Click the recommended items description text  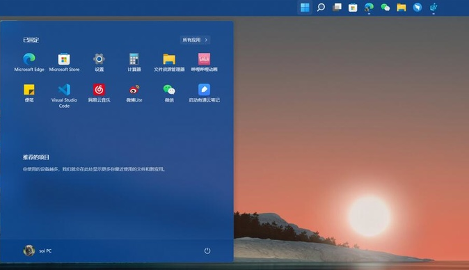pyautogui.click(x=94, y=169)
